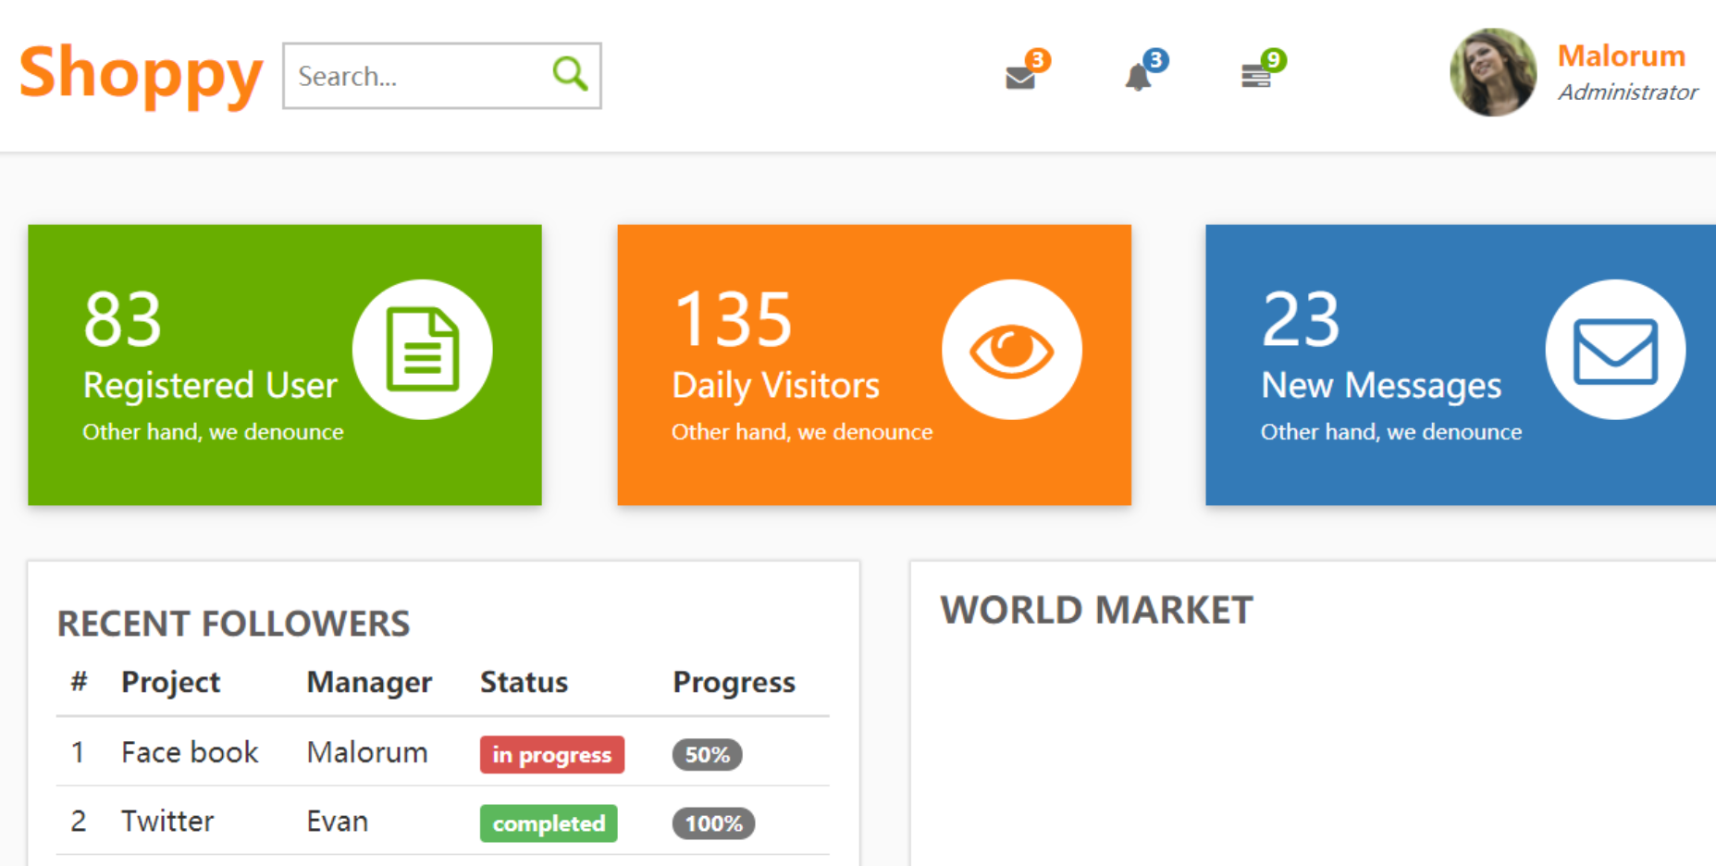Image resolution: width=1716 pixels, height=866 pixels.
Task: Select the 'in progress' status badge
Action: pos(551,755)
